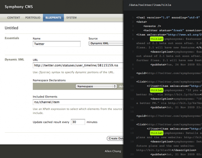
Task: Click the XPath expression help text
Action: (78, 111)
